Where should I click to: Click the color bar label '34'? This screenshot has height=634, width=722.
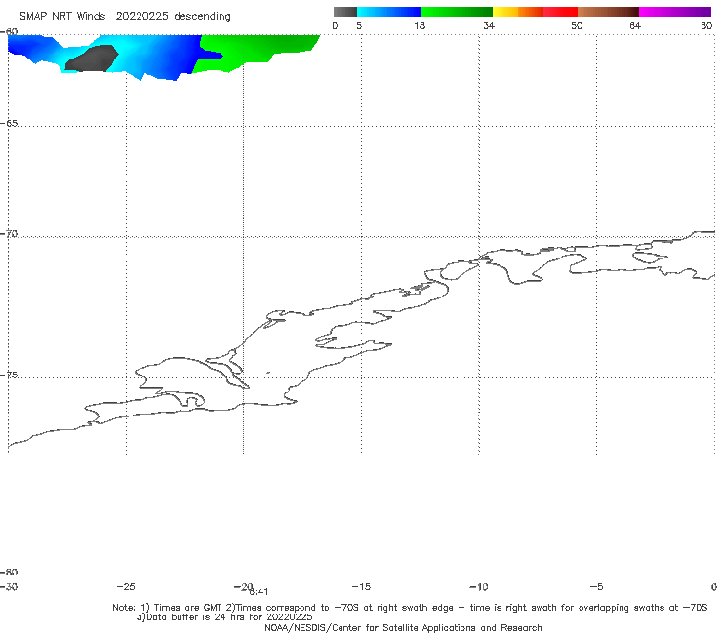[x=489, y=25]
